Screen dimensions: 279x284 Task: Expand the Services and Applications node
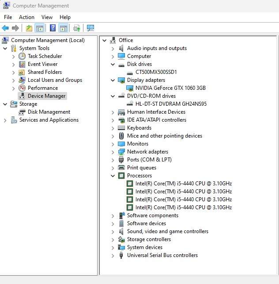pos(5,120)
